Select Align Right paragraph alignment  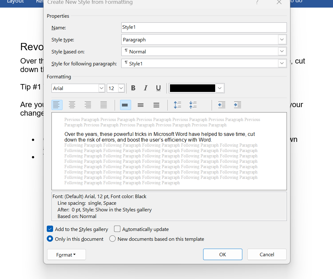88,105
